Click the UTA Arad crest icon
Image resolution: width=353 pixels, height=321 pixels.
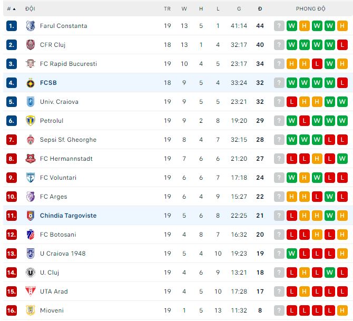click(x=30, y=291)
